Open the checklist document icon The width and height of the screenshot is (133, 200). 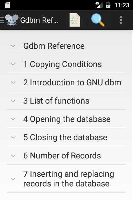click(x=75, y=20)
